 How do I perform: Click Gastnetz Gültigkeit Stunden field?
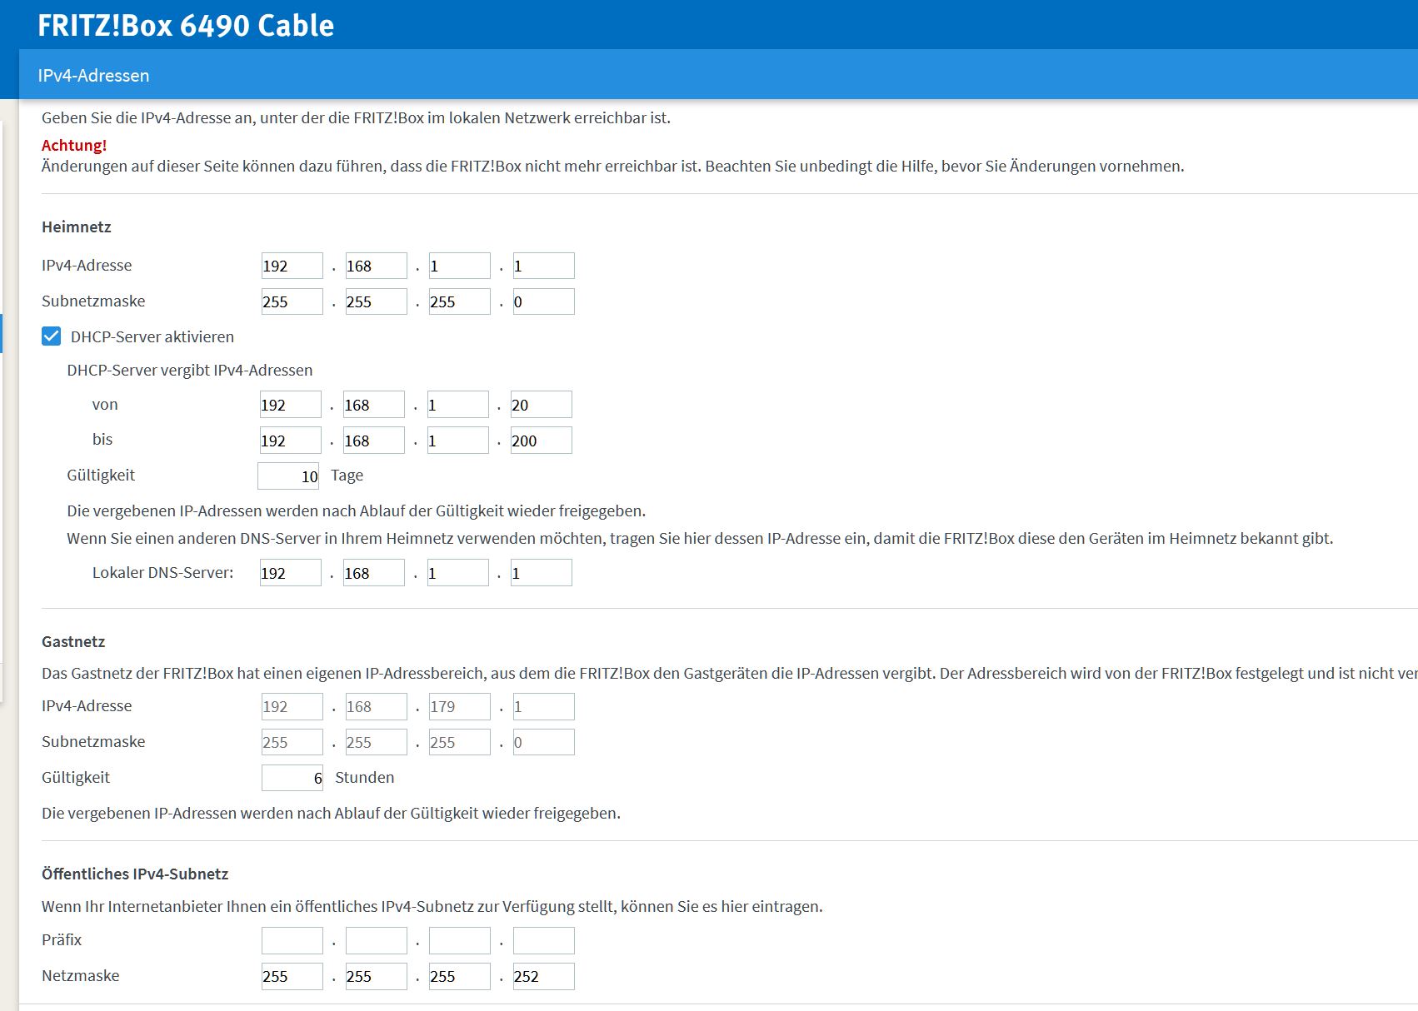tap(292, 778)
